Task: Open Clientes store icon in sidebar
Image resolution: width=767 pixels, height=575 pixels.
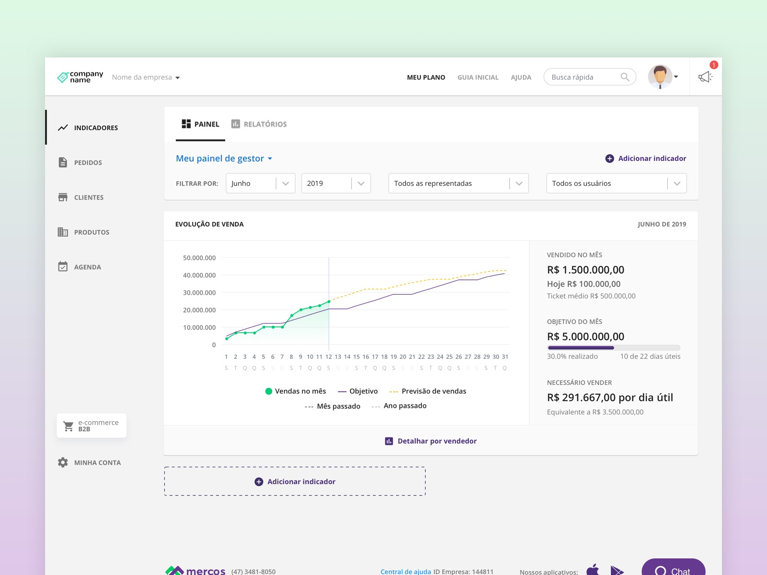Action: pyautogui.click(x=63, y=197)
